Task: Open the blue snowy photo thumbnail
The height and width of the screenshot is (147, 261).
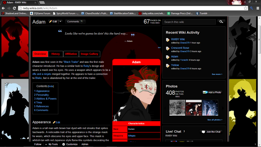Action: [210, 108]
